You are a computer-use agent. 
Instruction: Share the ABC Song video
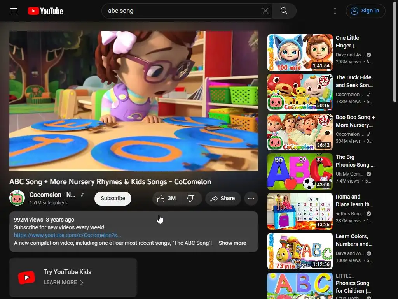pyautogui.click(x=223, y=198)
